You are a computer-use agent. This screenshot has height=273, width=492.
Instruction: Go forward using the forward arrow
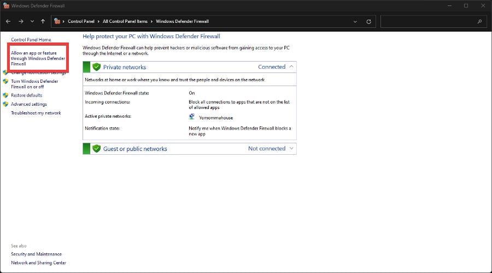click(21, 21)
